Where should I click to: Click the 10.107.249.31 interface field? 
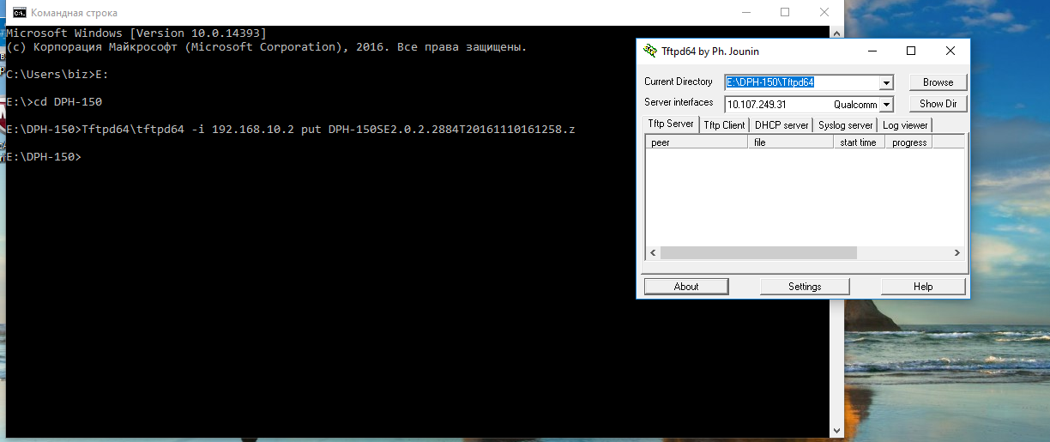[802, 105]
